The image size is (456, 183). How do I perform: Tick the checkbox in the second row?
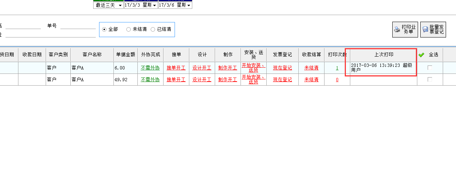429,79
